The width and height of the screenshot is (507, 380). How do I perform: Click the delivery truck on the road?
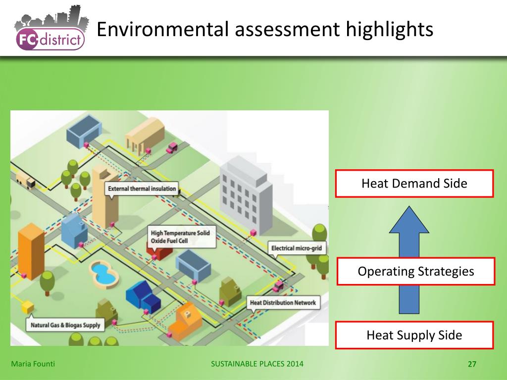(26, 181)
